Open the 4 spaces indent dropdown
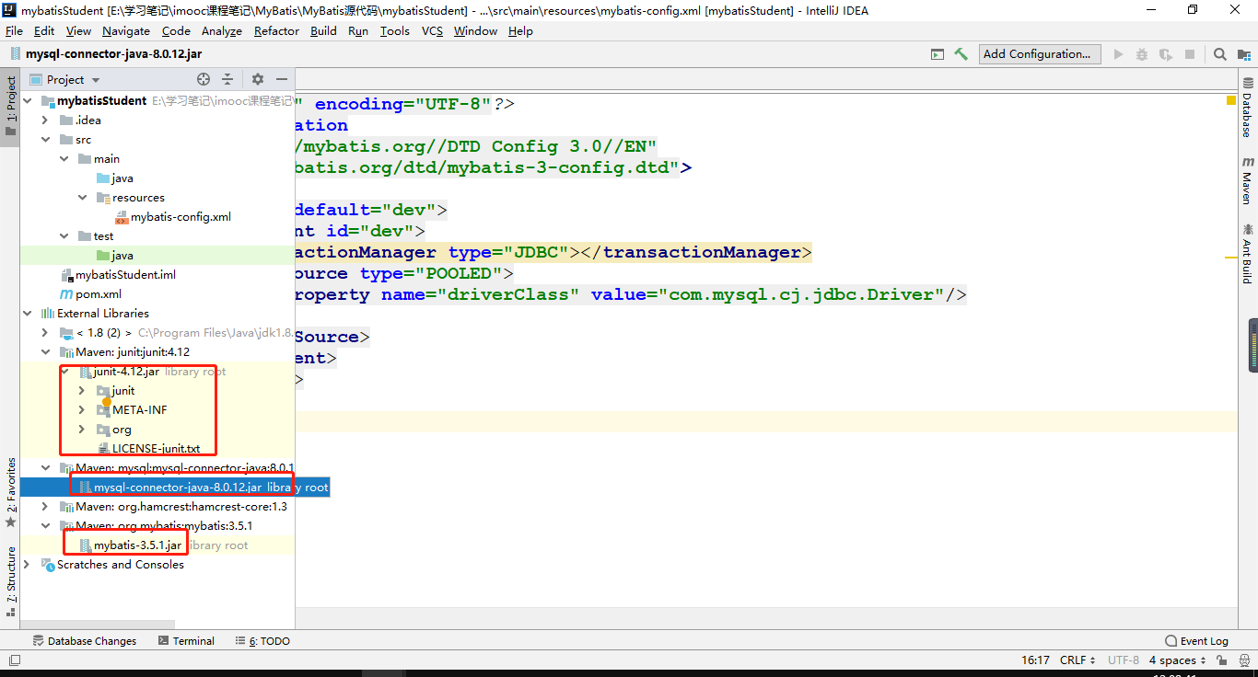 1178,660
